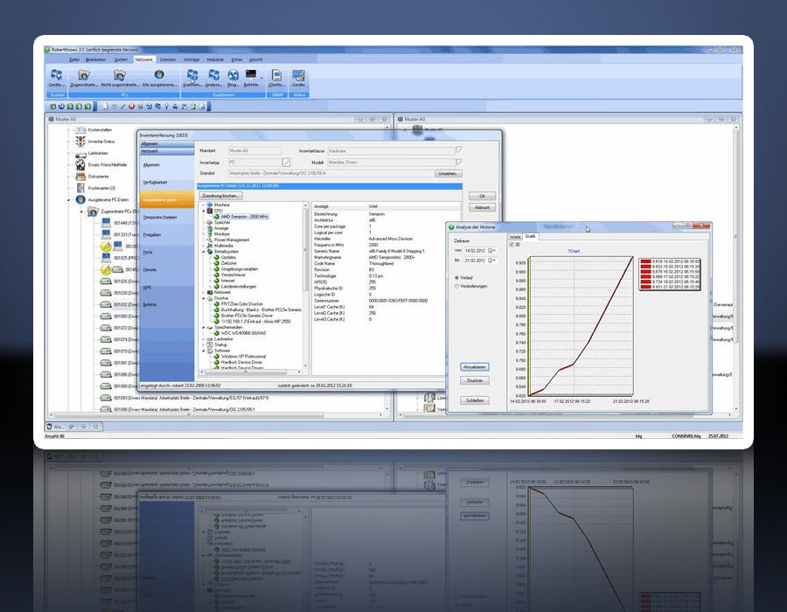
Task: Collapse the CPU tree node
Action: coord(204,211)
